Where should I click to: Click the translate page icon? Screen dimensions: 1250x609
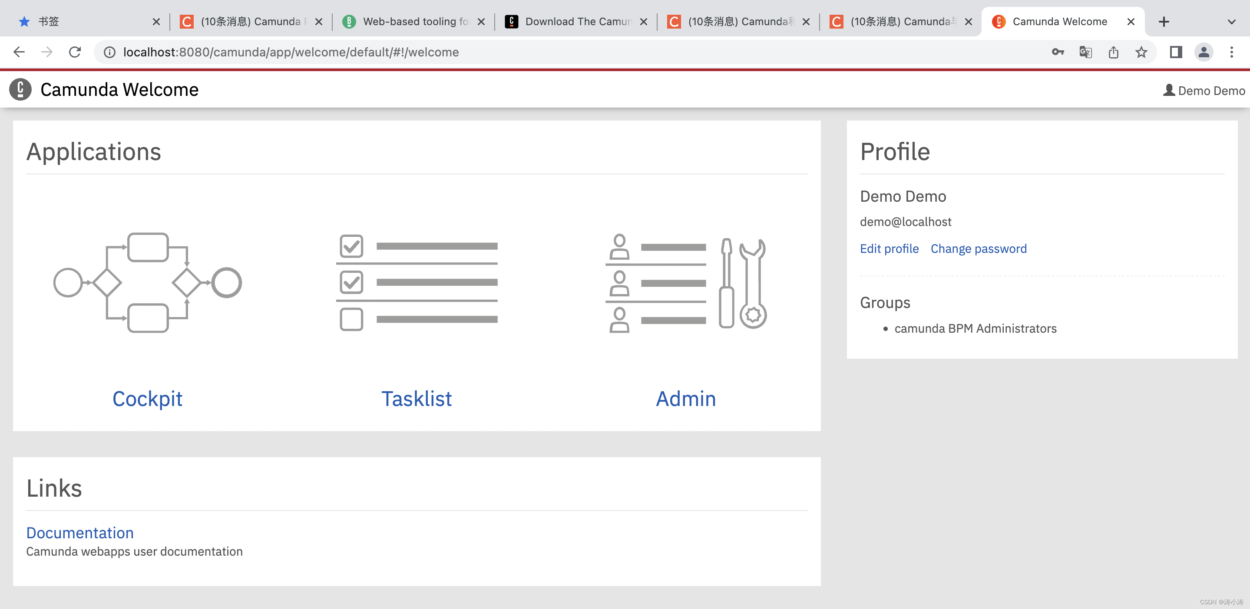point(1085,52)
